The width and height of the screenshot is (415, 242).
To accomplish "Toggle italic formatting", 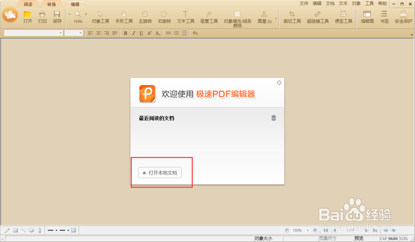I will tap(133, 33).
